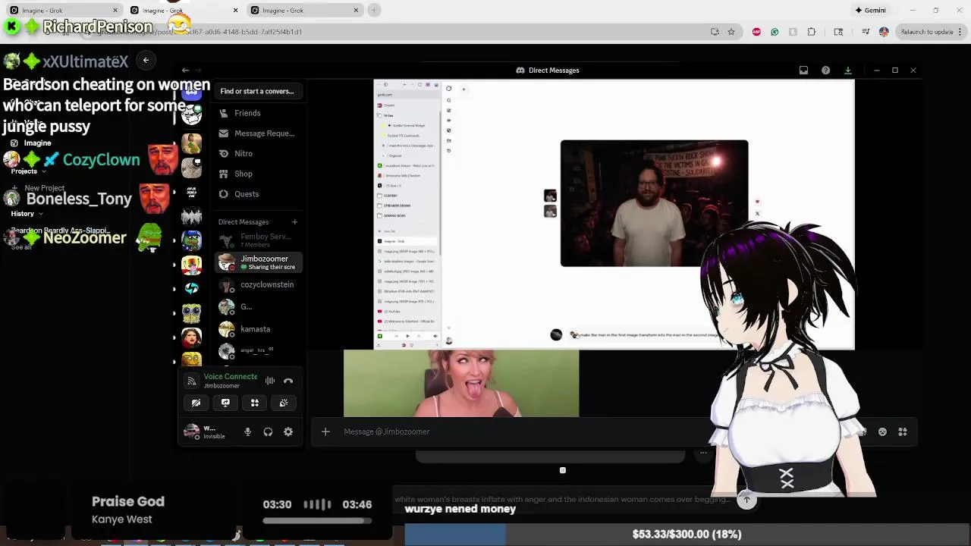This screenshot has height=546, width=971.
Task: Start an activity in voice panel
Action: click(255, 403)
